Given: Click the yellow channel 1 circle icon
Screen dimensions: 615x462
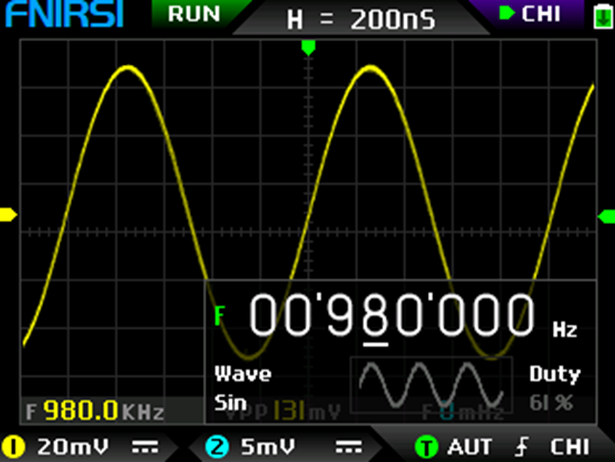Looking at the screenshot, I should (x=13, y=446).
